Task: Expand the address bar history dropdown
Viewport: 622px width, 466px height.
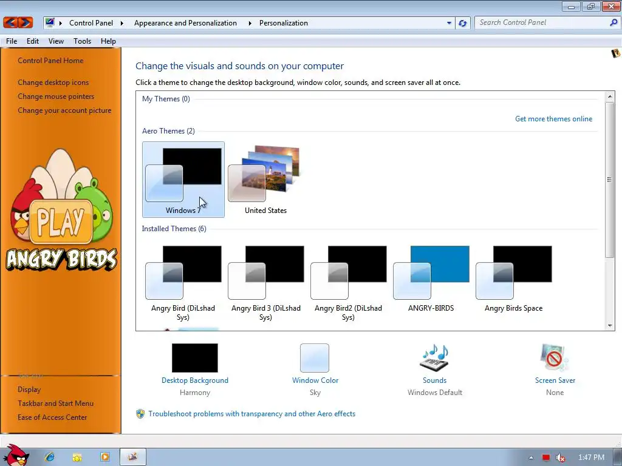Action: tap(449, 23)
